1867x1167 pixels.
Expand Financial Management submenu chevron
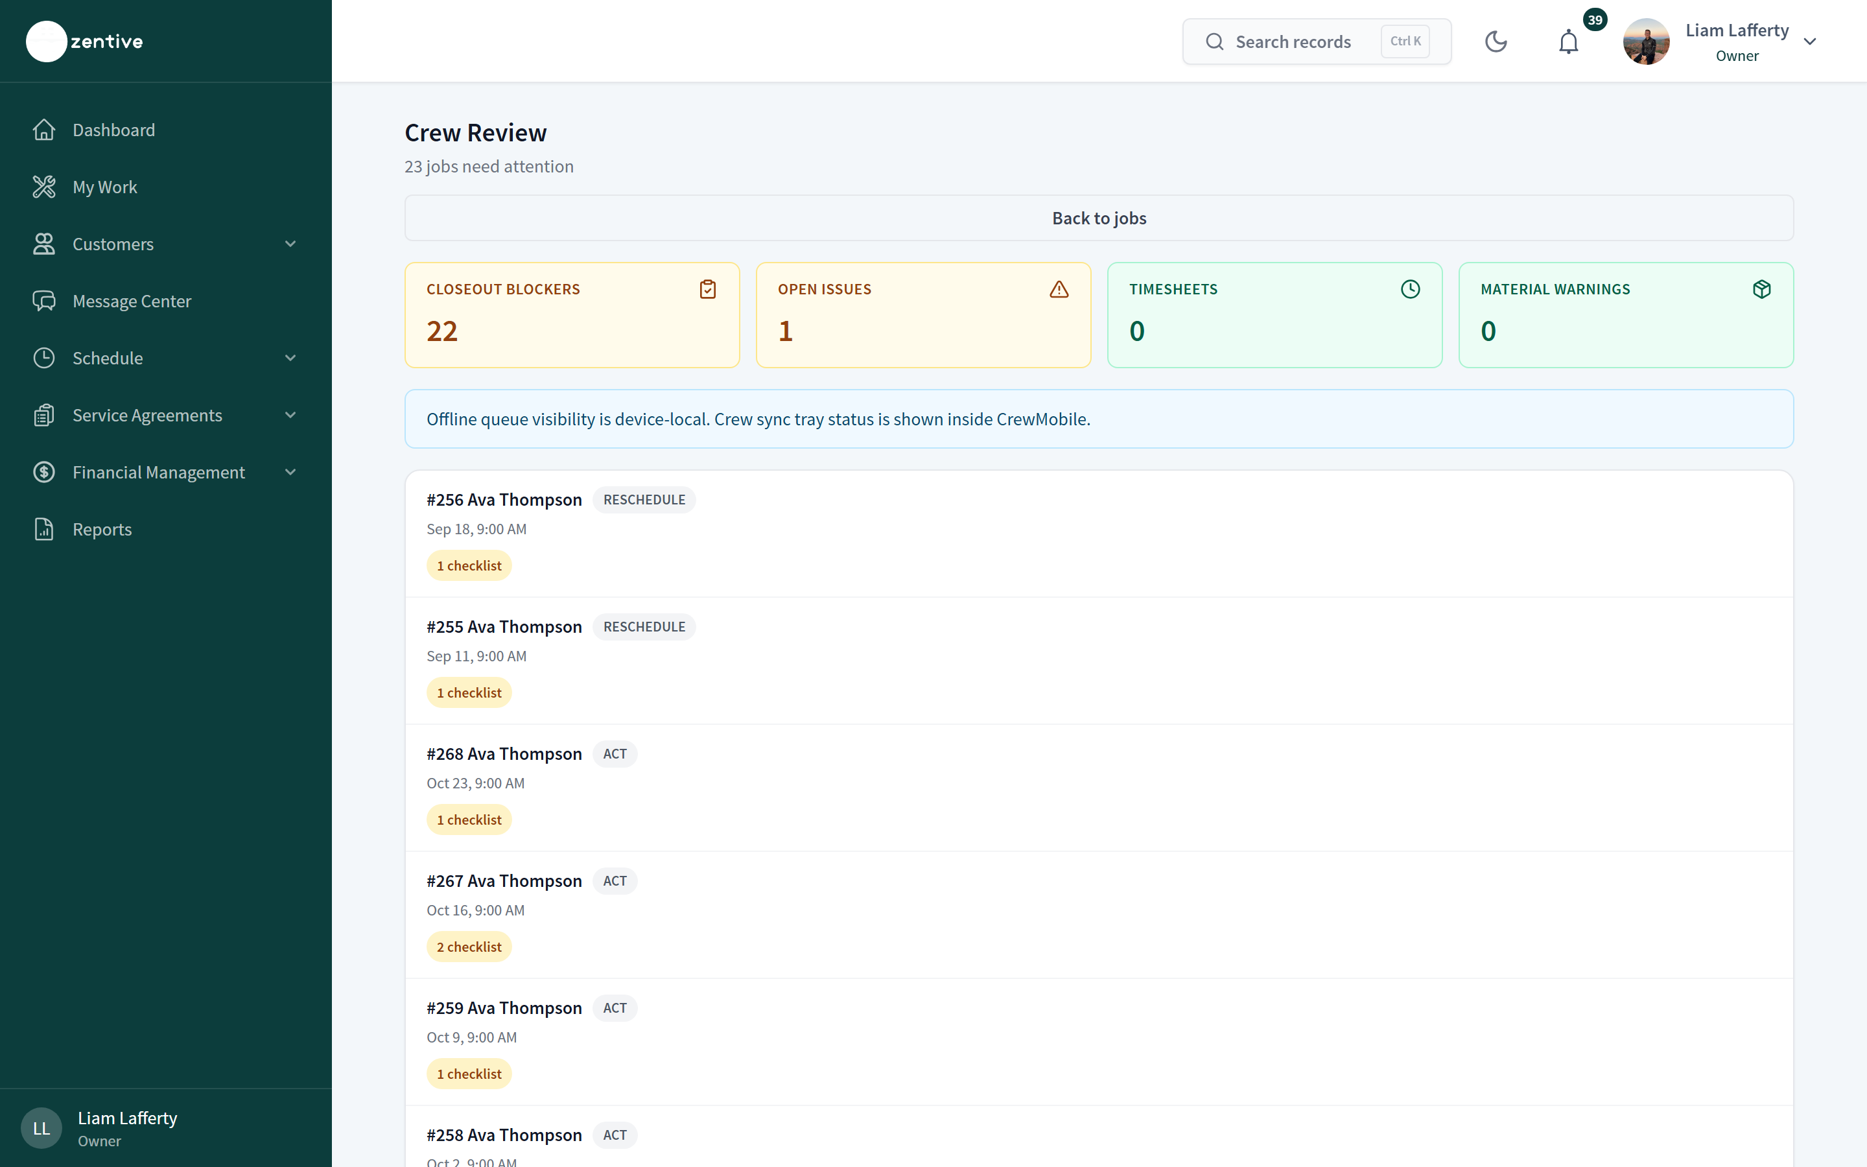click(x=290, y=473)
